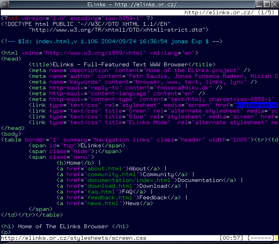Viewport: 279px width, 244px height.
Task: Open the faq.html link
Action: click(101, 192)
